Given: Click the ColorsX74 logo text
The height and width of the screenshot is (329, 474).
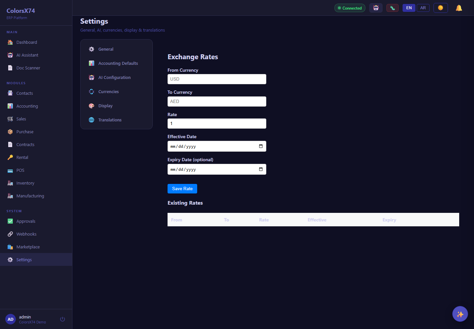Looking at the screenshot, I should [21, 11].
